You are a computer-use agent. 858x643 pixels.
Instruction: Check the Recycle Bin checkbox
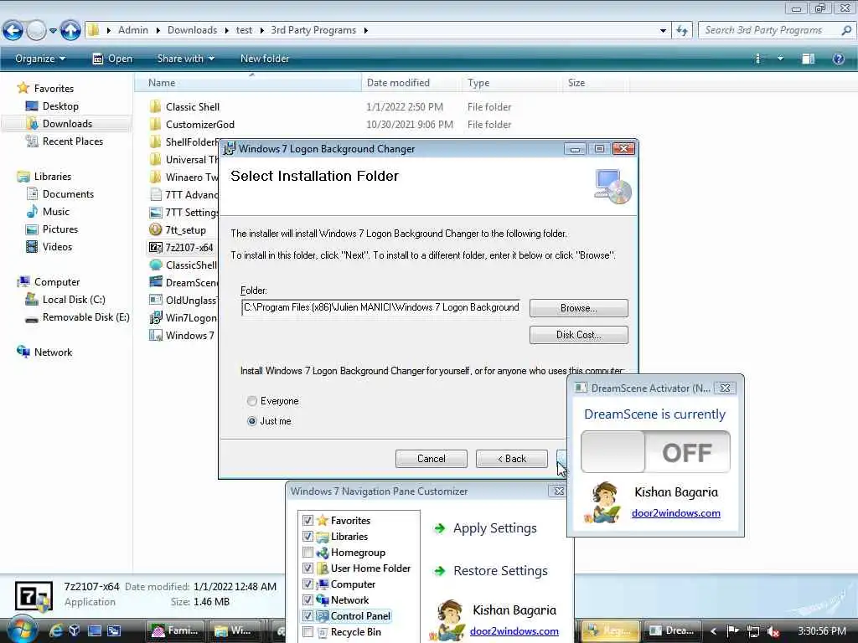308,631
